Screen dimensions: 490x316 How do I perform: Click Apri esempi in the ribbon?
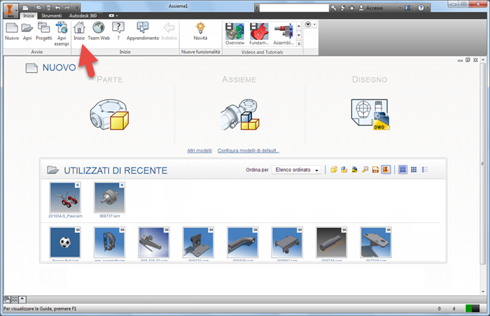point(62,34)
